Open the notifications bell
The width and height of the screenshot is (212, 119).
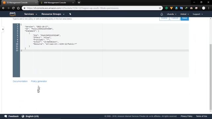coord(162,14)
